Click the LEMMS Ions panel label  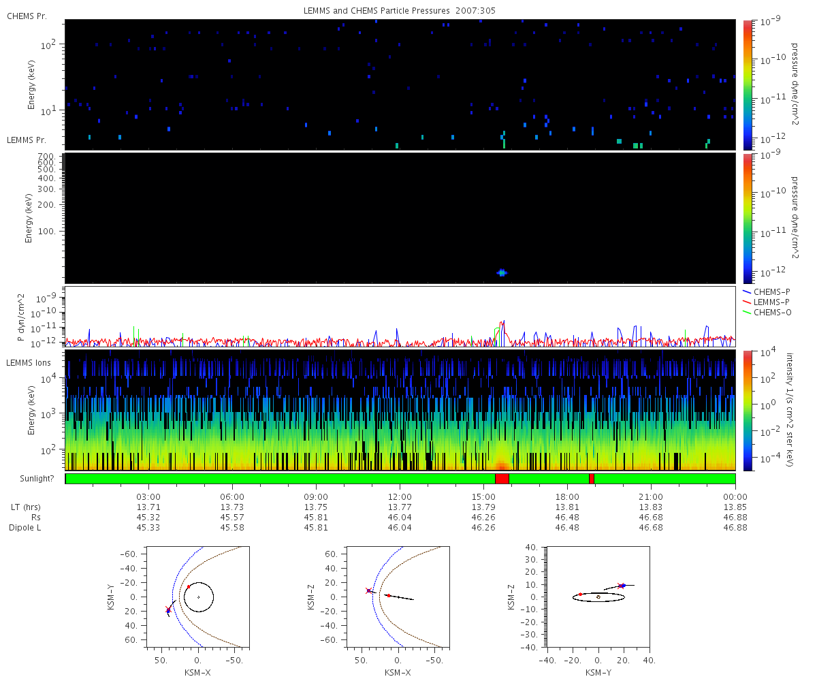(26, 362)
